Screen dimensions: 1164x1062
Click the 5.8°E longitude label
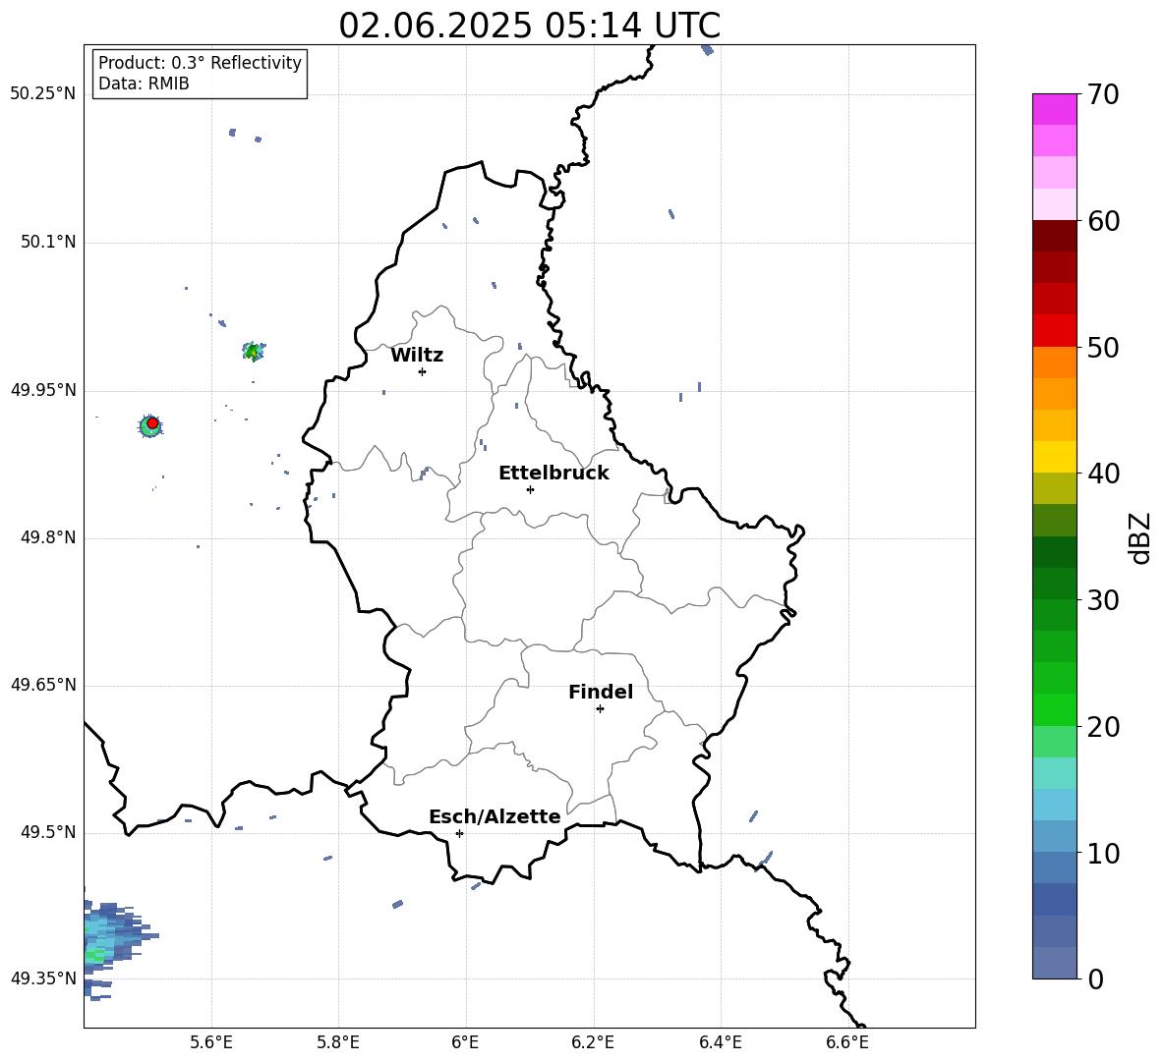coord(338,1042)
